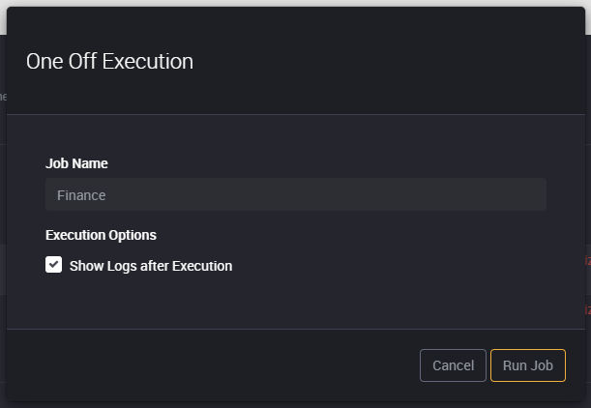Image resolution: width=591 pixels, height=408 pixels.
Task: Toggle the white checkmark box under Execution Options
Action: click(53, 265)
